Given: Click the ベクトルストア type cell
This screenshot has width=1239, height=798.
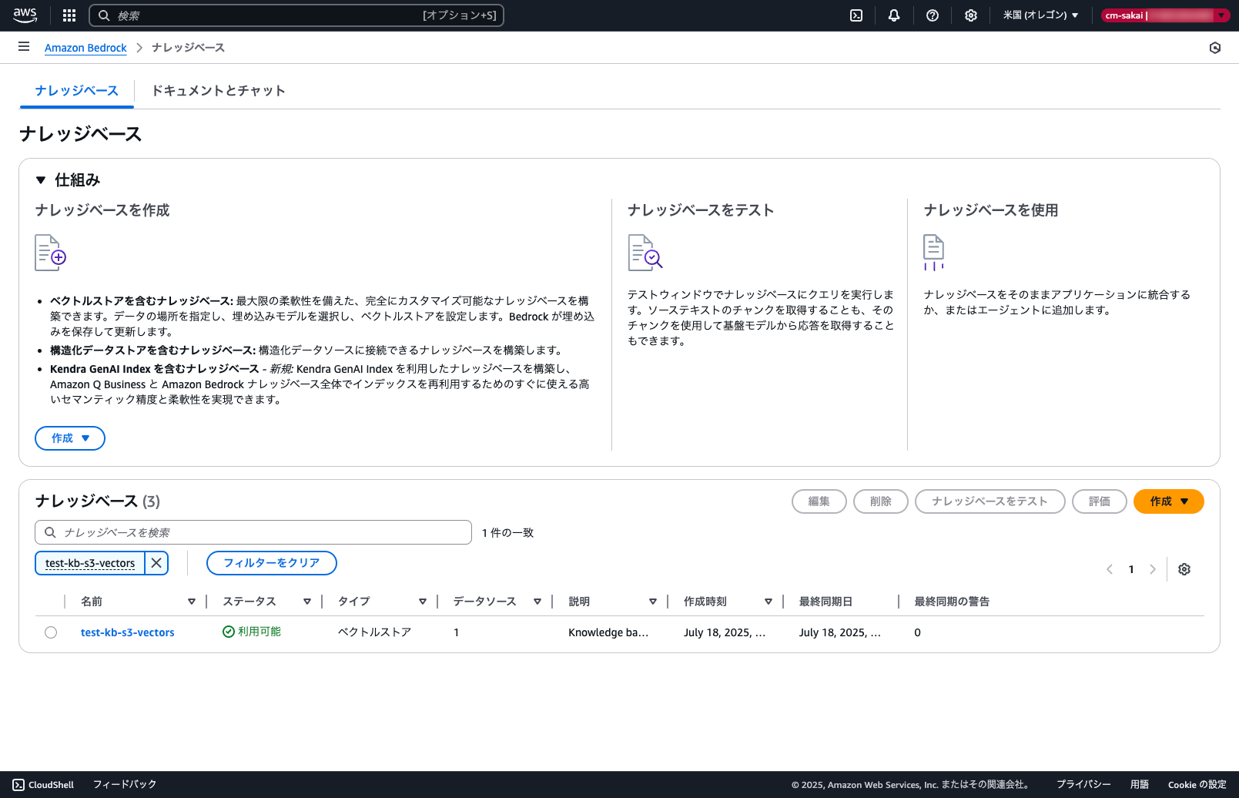Looking at the screenshot, I should 374,632.
